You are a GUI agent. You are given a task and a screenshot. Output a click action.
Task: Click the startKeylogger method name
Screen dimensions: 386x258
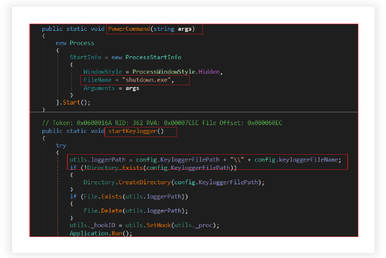pos(132,131)
